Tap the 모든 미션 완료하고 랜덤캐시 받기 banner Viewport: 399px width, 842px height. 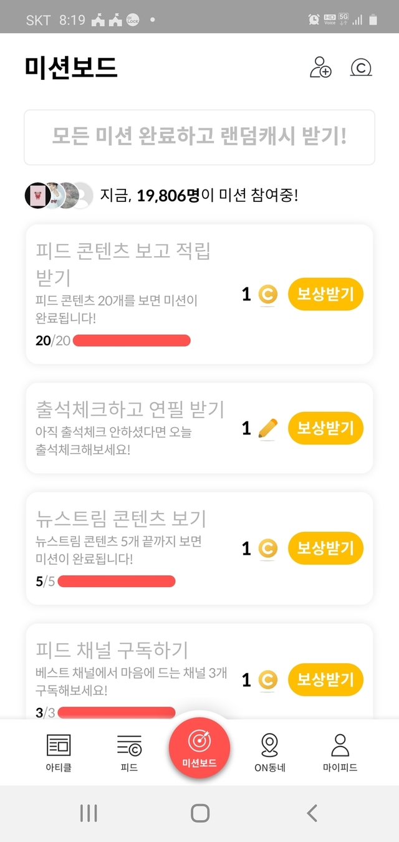point(199,137)
